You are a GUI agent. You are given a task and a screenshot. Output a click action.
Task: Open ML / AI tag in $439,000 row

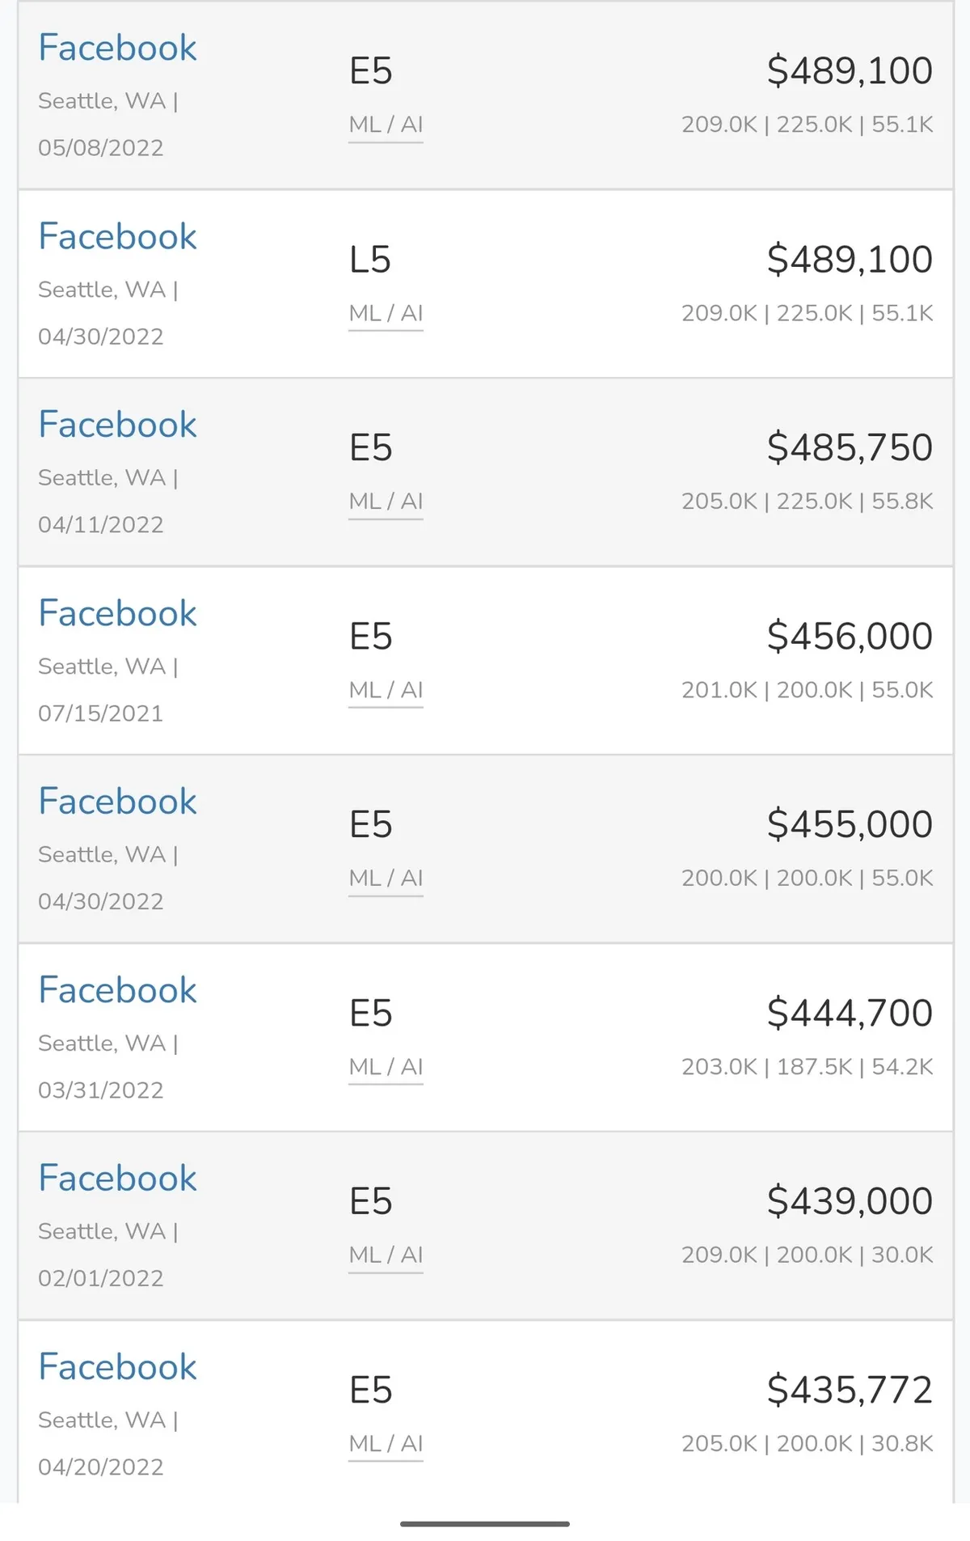pyautogui.click(x=386, y=1255)
